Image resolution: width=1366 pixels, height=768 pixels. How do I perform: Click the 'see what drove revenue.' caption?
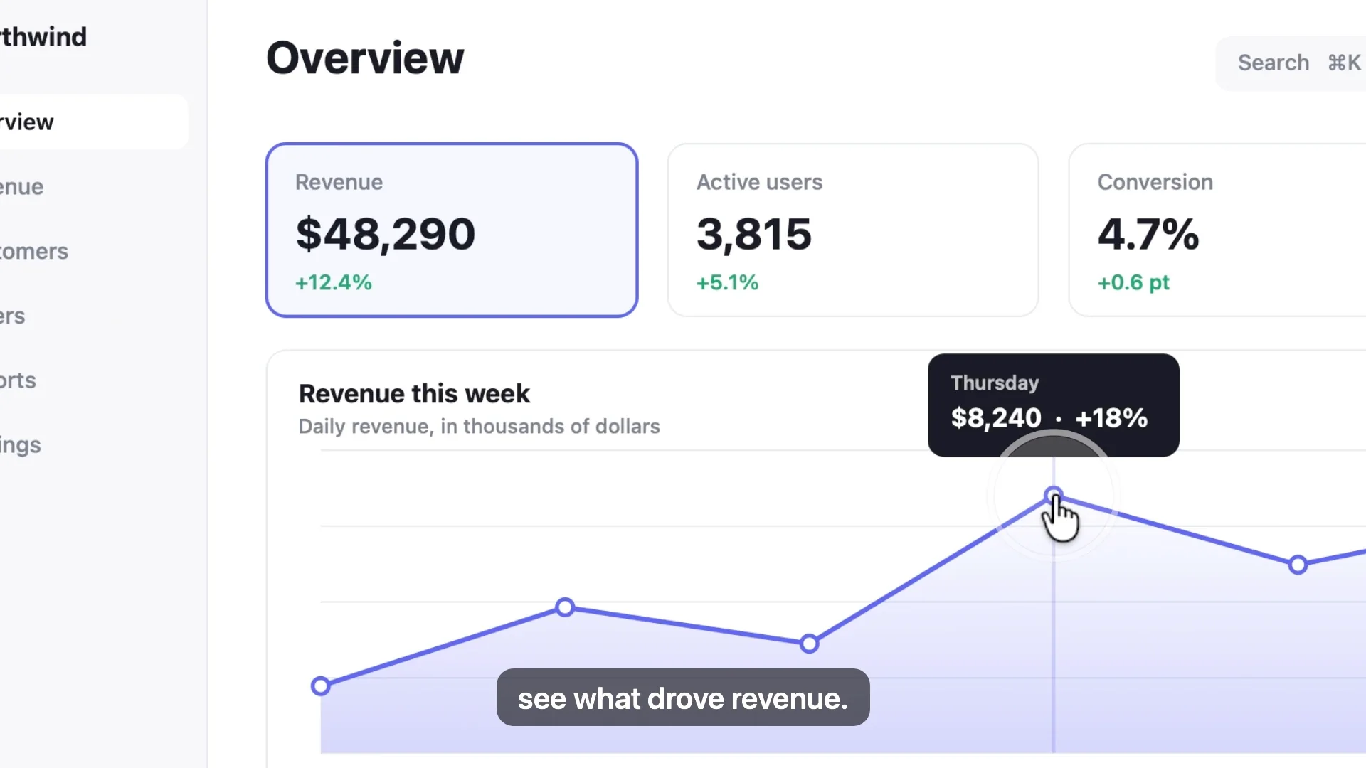pos(683,698)
